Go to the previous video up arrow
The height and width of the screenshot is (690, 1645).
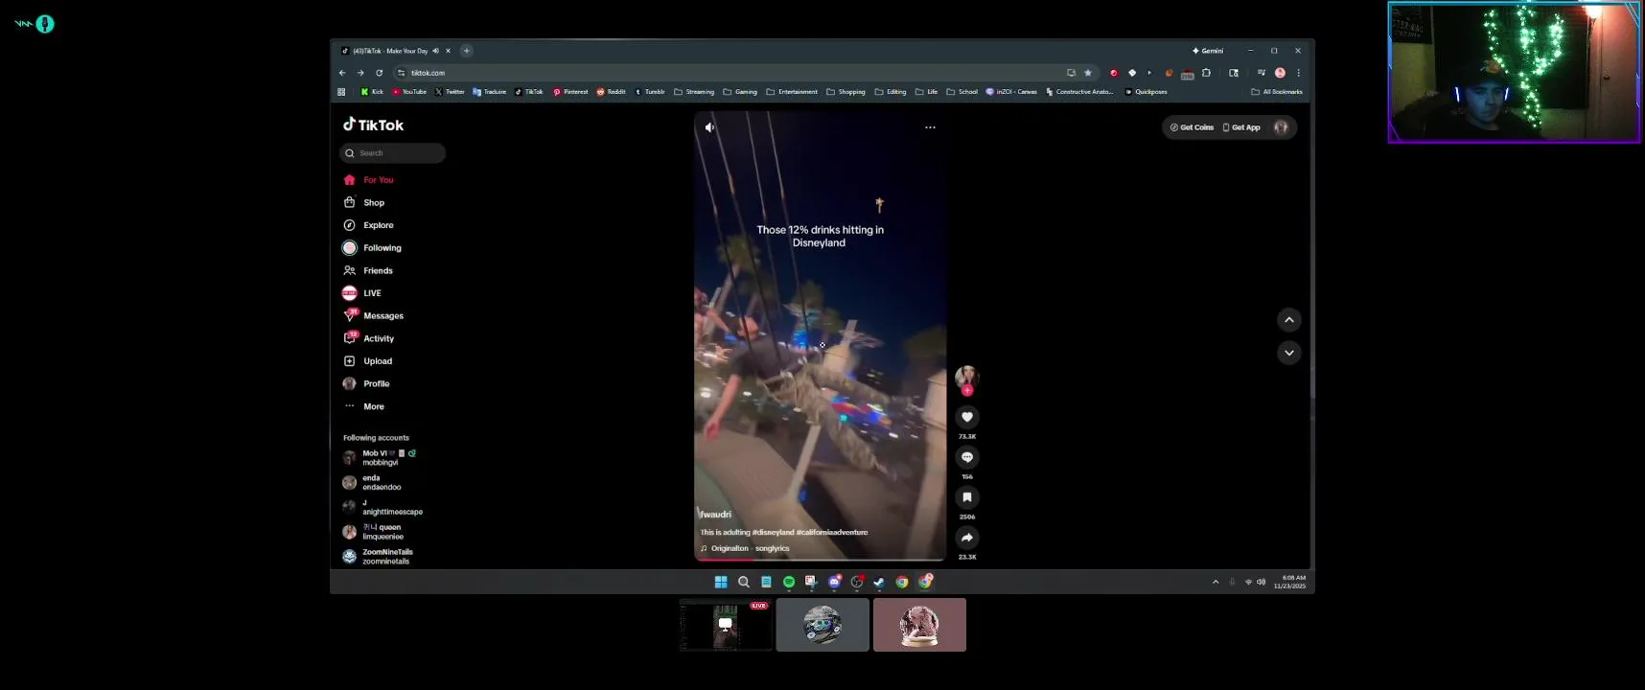(x=1289, y=320)
